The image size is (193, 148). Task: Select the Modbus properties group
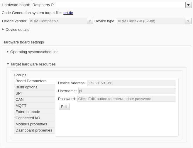pyautogui.click(x=31, y=124)
